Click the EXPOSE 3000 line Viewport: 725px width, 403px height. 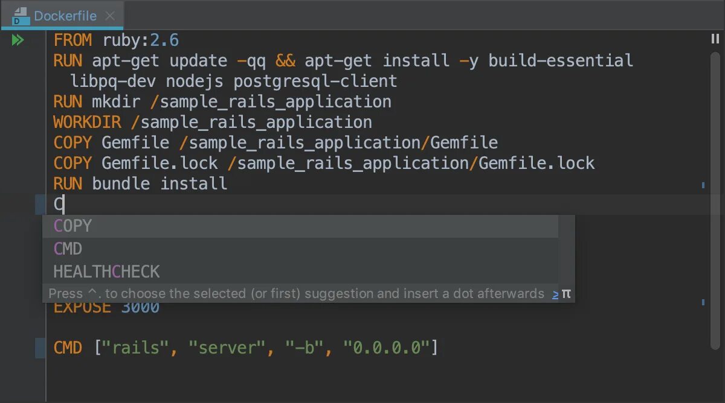(x=106, y=307)
